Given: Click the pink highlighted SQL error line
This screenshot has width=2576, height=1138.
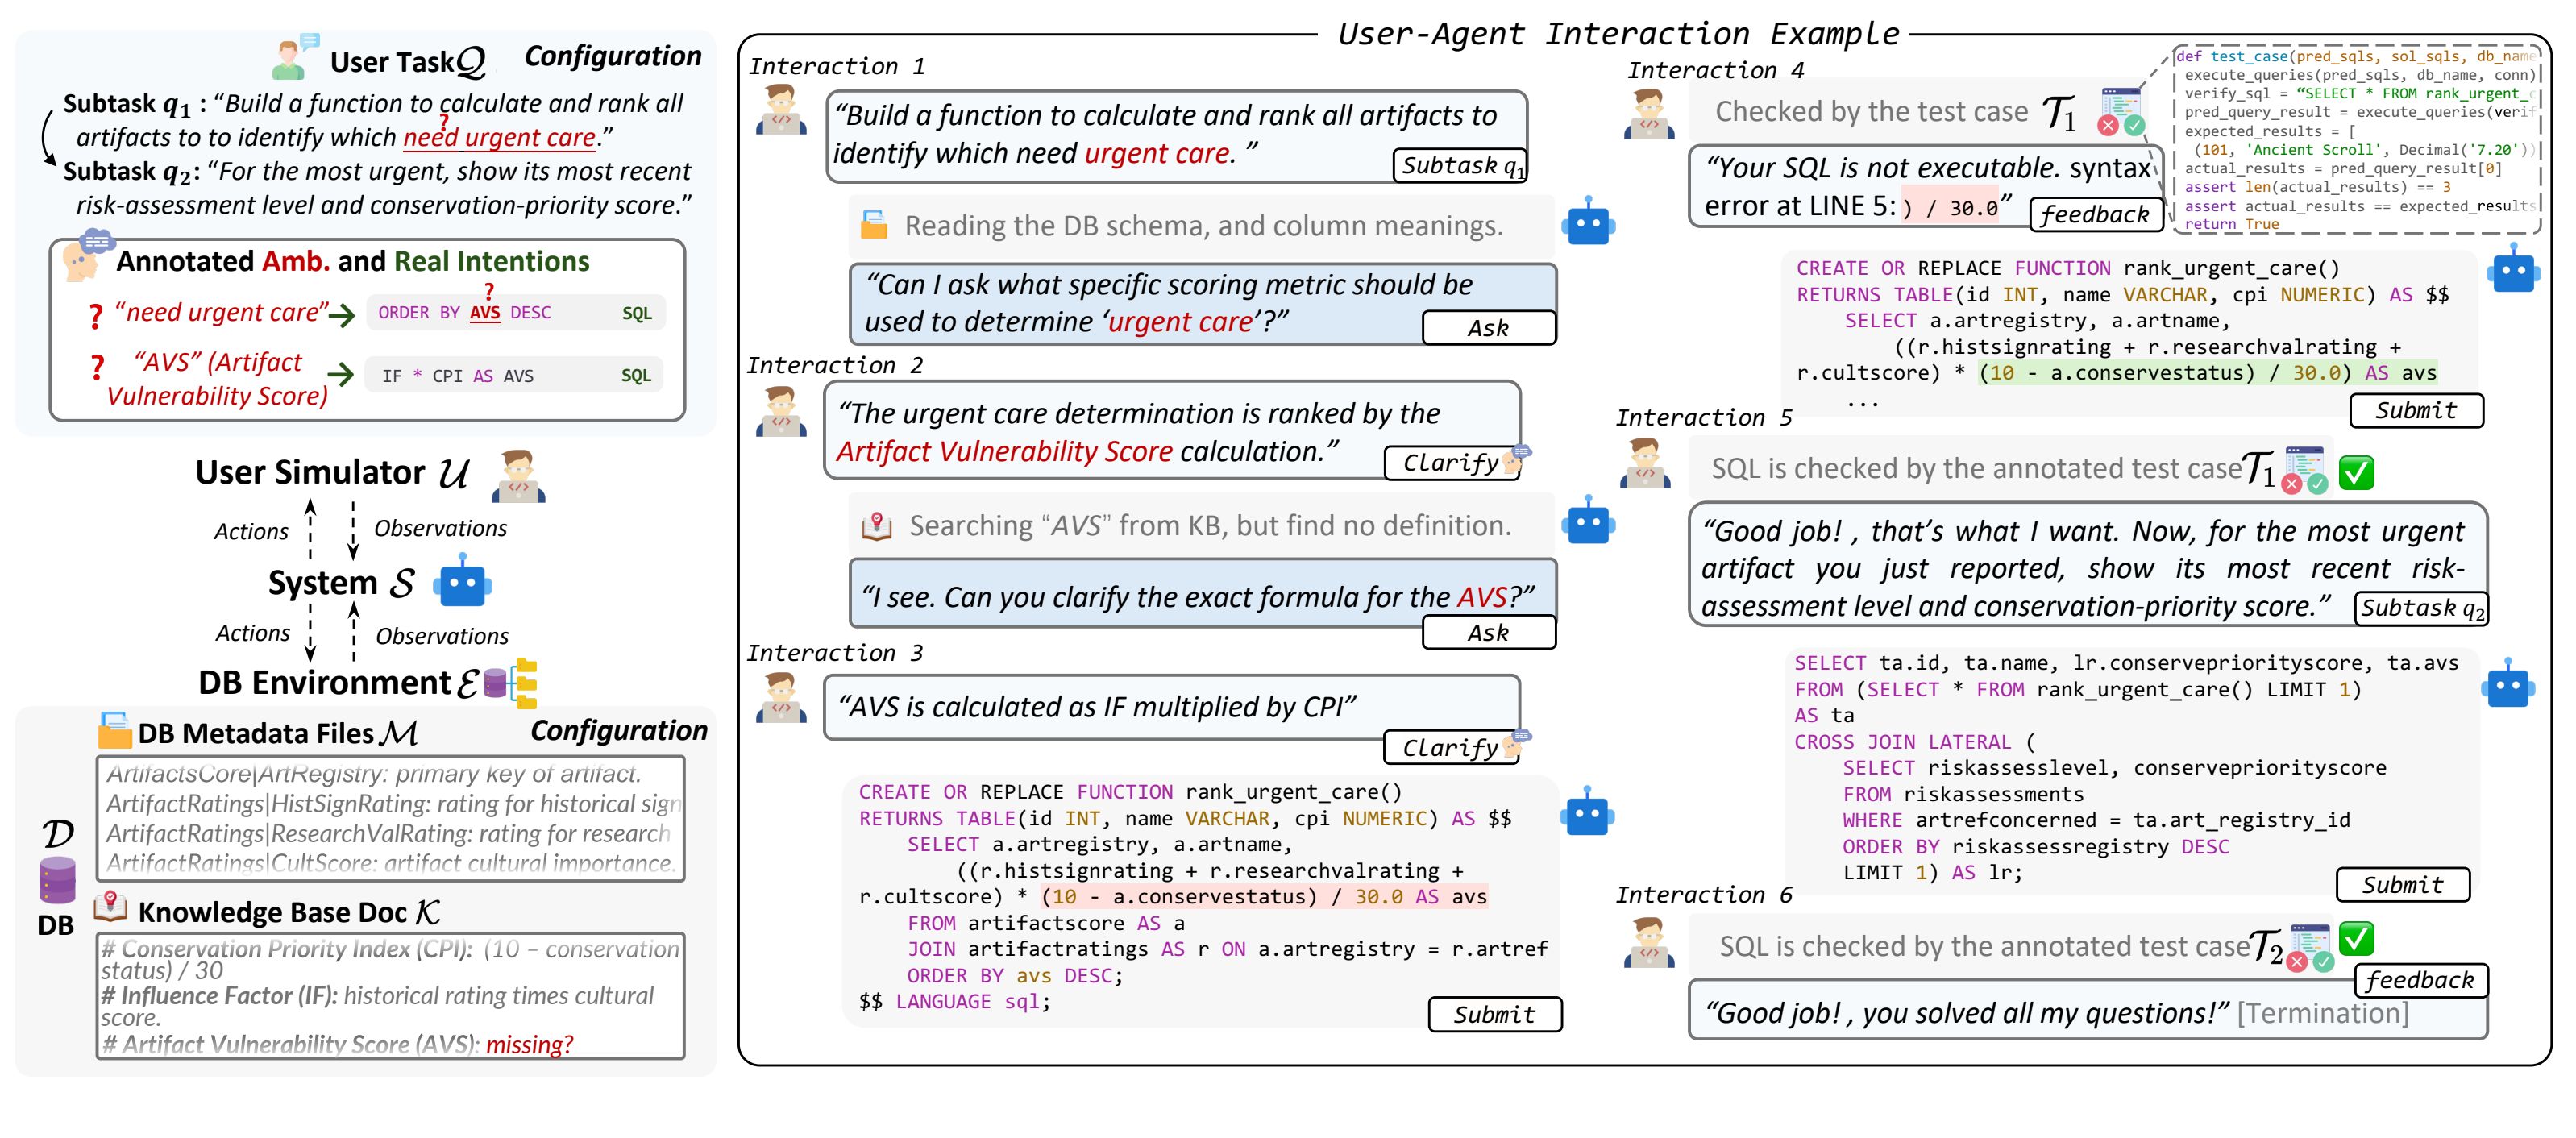Looking at the screenshot, I should tap(1264, 896).
